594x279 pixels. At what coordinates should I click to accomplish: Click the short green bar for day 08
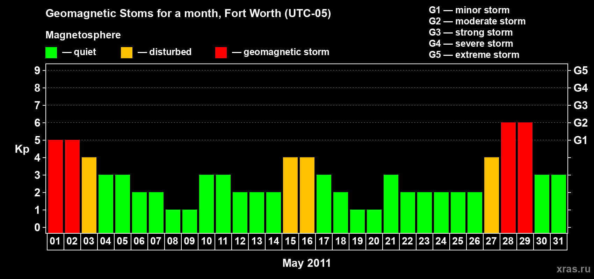[x=173, y=221]
